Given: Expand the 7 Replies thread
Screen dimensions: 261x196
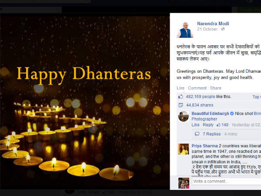Looking at the screenshot, I should coord(211,134).
